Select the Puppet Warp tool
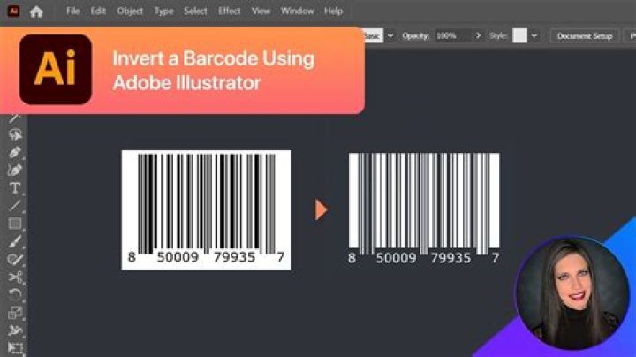The image size is (636, 357). pos(15,330)
